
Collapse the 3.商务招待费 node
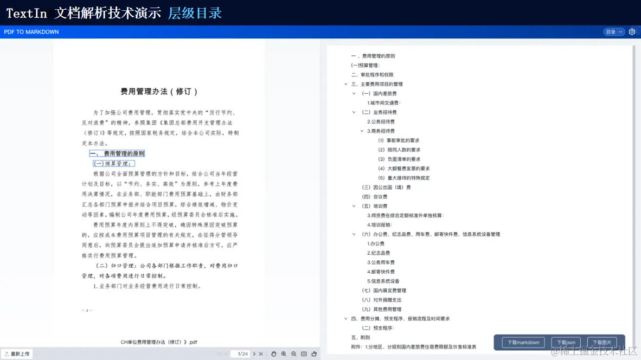point(362,131)
